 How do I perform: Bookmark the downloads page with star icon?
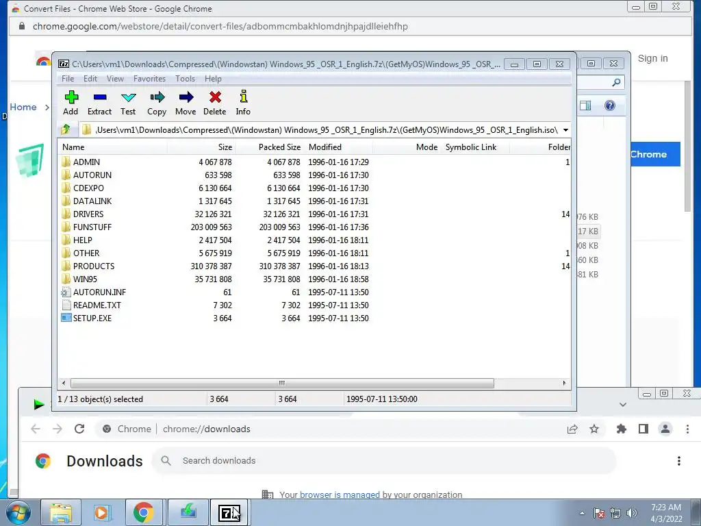pyautogui.click(x=594, y=429)
